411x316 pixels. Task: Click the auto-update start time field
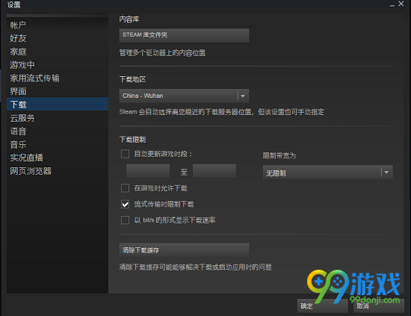coord(148,171)
